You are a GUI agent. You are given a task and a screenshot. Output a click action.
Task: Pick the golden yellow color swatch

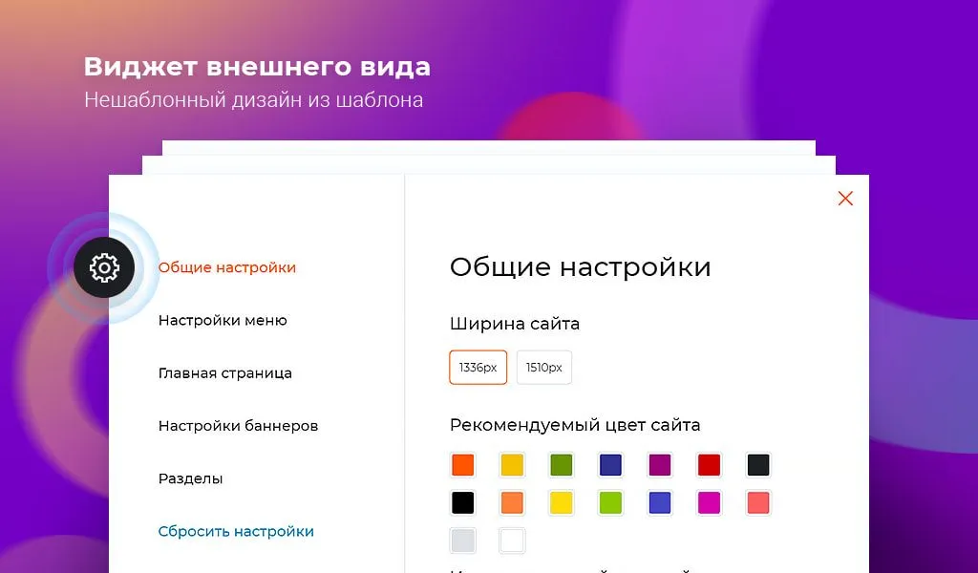pos(512,465)
